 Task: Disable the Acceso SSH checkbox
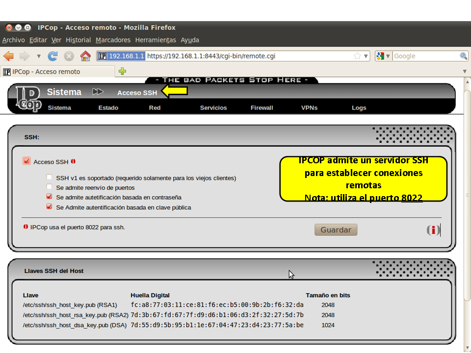coord(26,161)
